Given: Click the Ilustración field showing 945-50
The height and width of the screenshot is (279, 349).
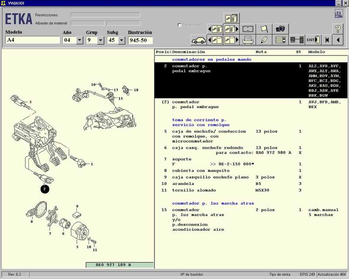Looking at the screenshot, I should pos(140,40).
